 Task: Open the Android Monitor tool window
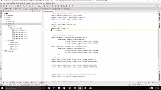coord(23,83)
